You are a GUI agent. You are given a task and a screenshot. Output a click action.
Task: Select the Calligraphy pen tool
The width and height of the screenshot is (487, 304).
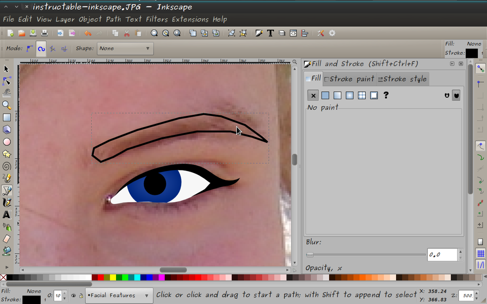(7, 203)
